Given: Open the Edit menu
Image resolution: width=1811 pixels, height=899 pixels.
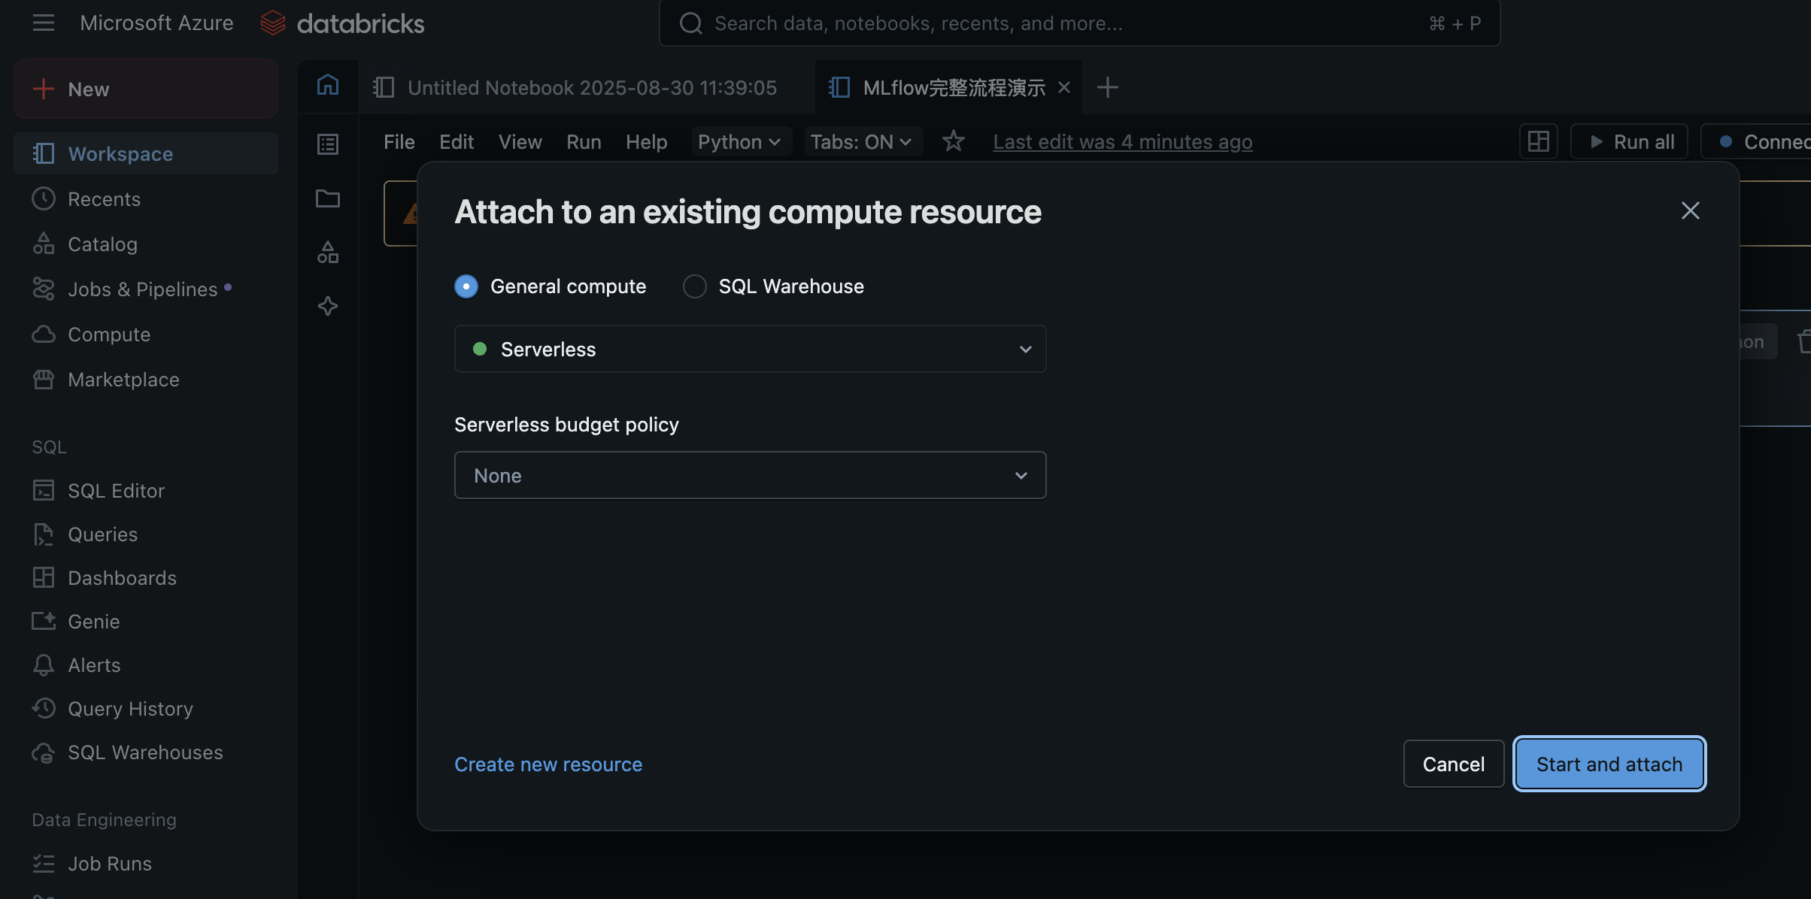Looking at the screenshot, I should [x=457, y=141].
